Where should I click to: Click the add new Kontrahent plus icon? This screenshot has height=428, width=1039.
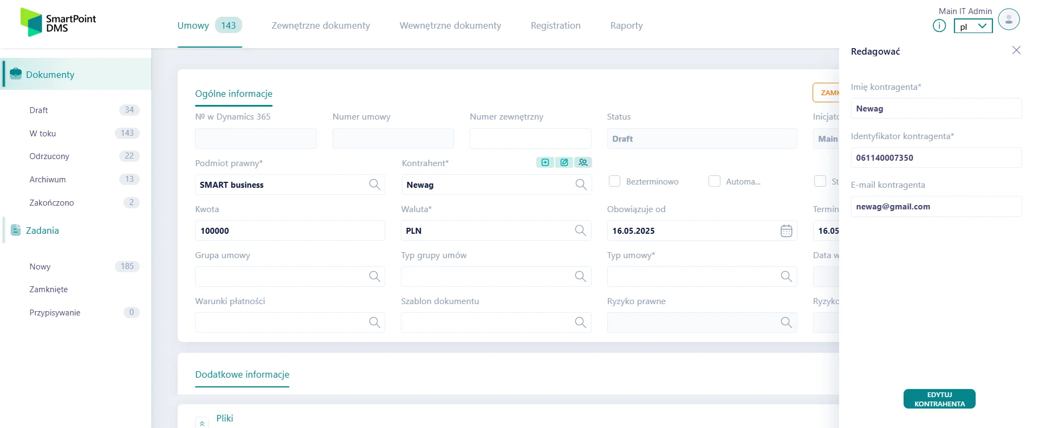pyautogui.click(x=545, y=162)
